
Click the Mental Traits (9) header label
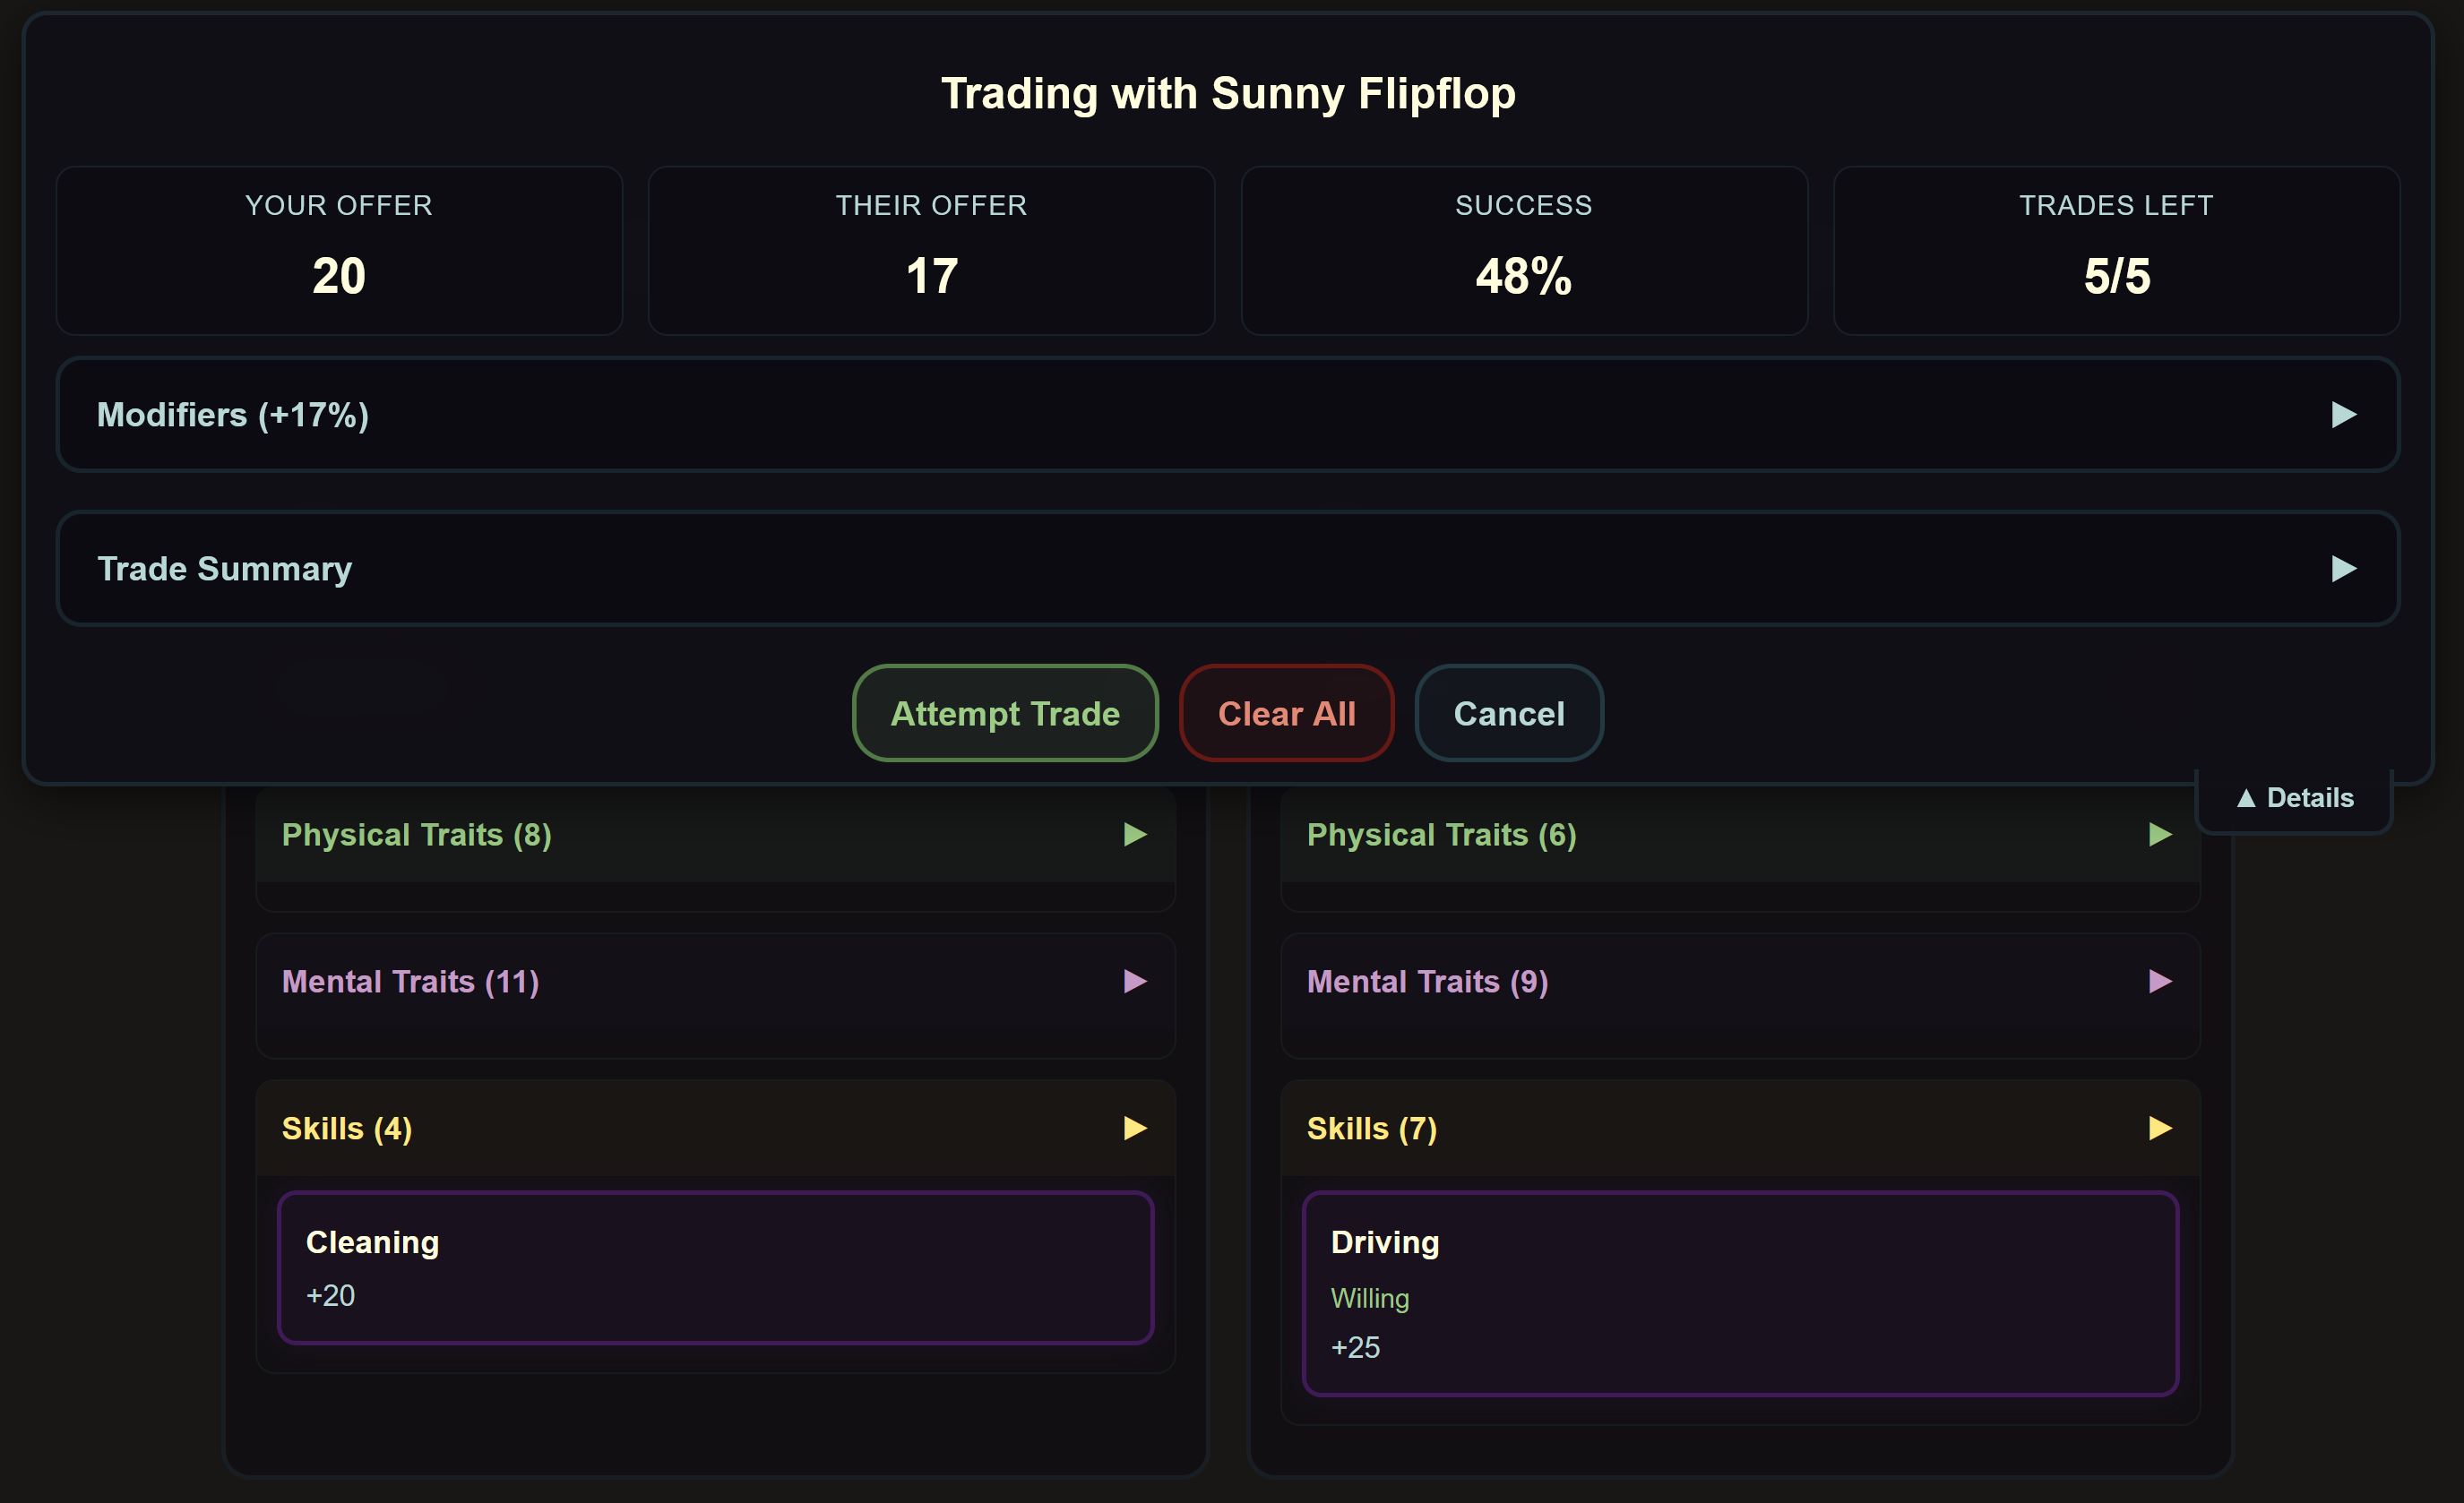[x=1427, y=981]
